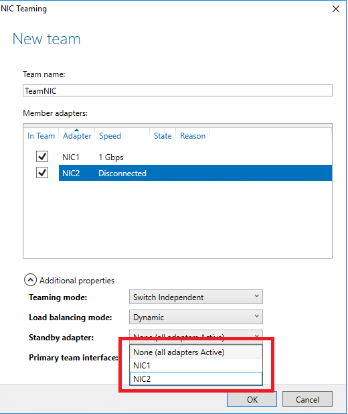Choose NIC2 in the standby list
The width and height of the screenshot is (348, 414).
[x=196, y=379]
